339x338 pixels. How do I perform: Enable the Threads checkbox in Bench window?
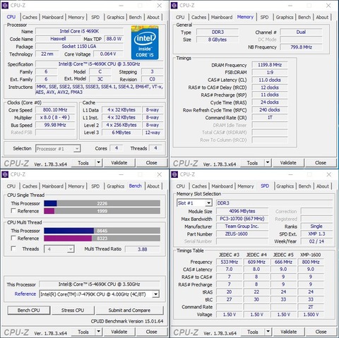[x=13, y=248]
